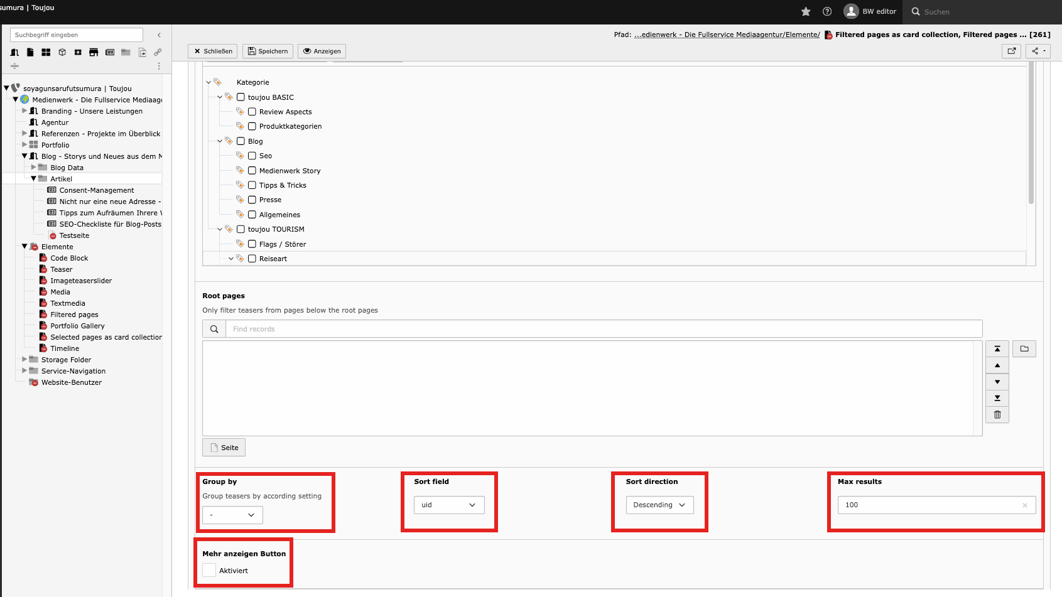Enable the Tipps & Tricks checkbox
Screen dimensions: 1062x597
252,185
